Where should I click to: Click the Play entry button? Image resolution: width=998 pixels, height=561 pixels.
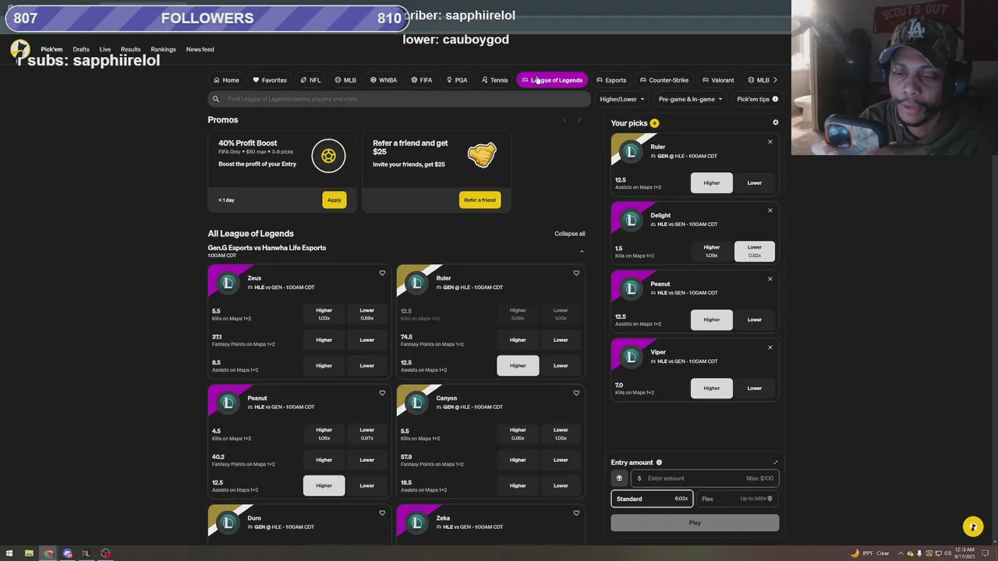coord(695,523)
